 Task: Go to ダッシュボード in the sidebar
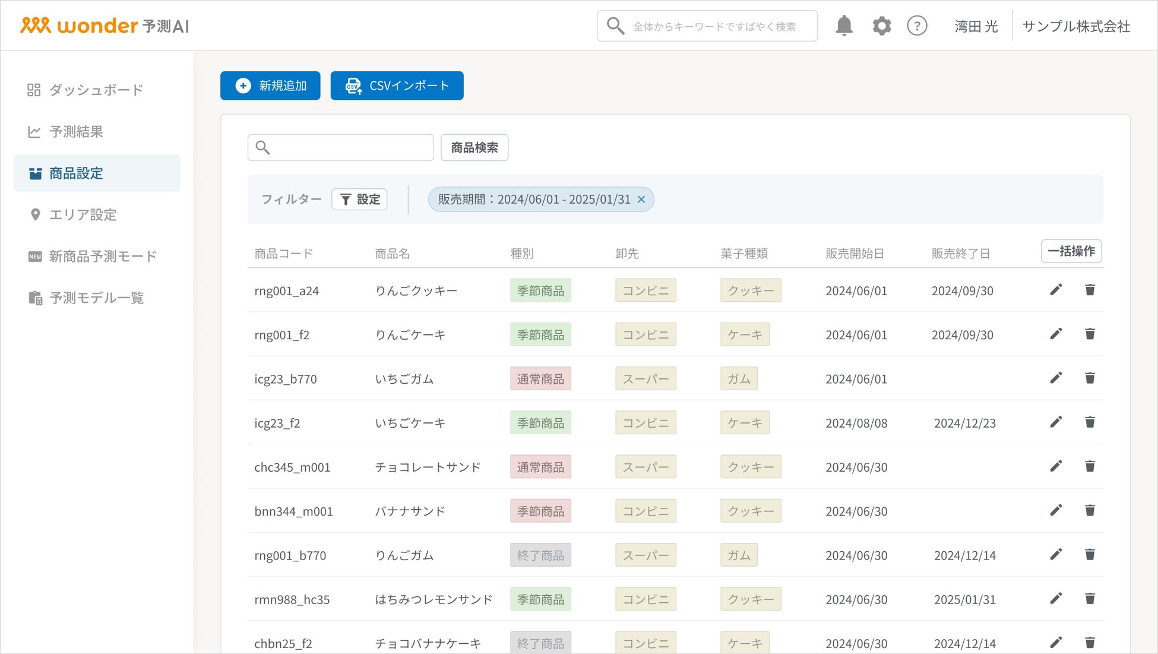96,90
